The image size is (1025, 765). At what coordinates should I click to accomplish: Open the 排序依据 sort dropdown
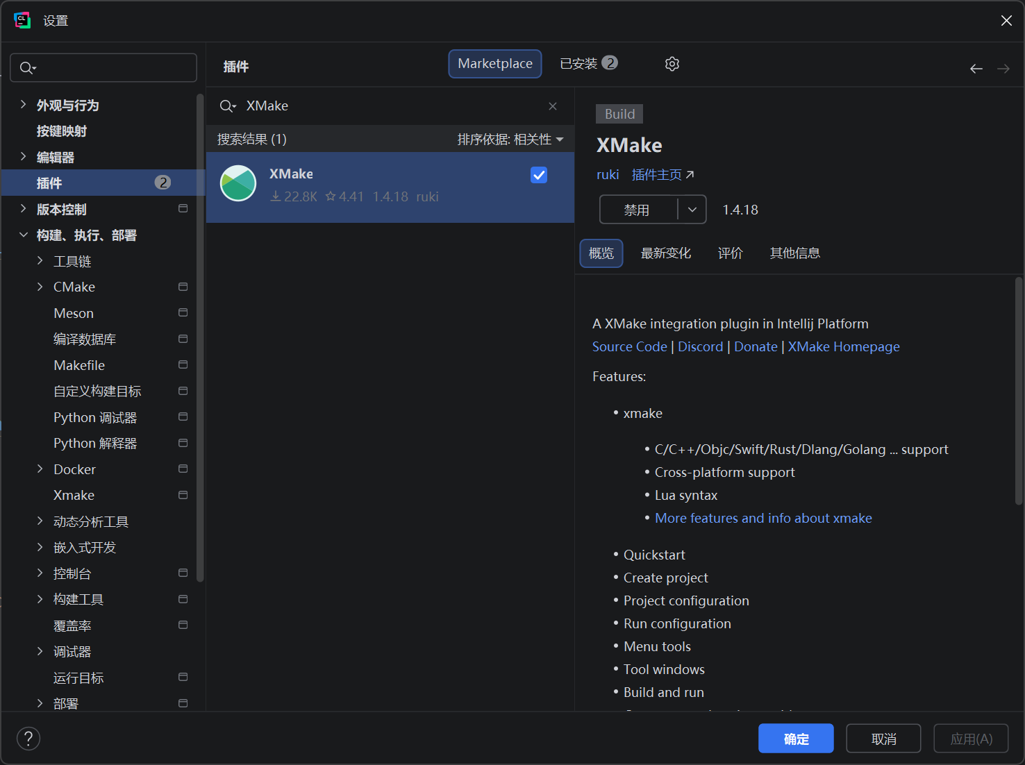[510, 140]
